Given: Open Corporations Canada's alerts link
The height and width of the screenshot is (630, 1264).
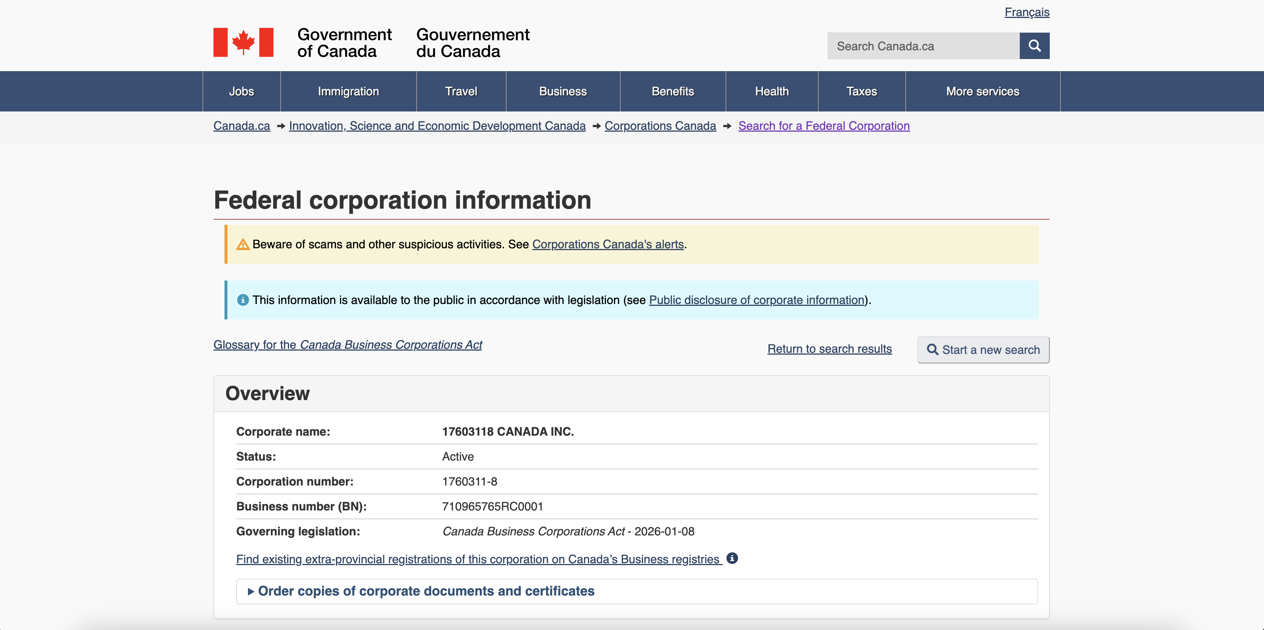Looking at the screenshot, I should coord(607,244).
